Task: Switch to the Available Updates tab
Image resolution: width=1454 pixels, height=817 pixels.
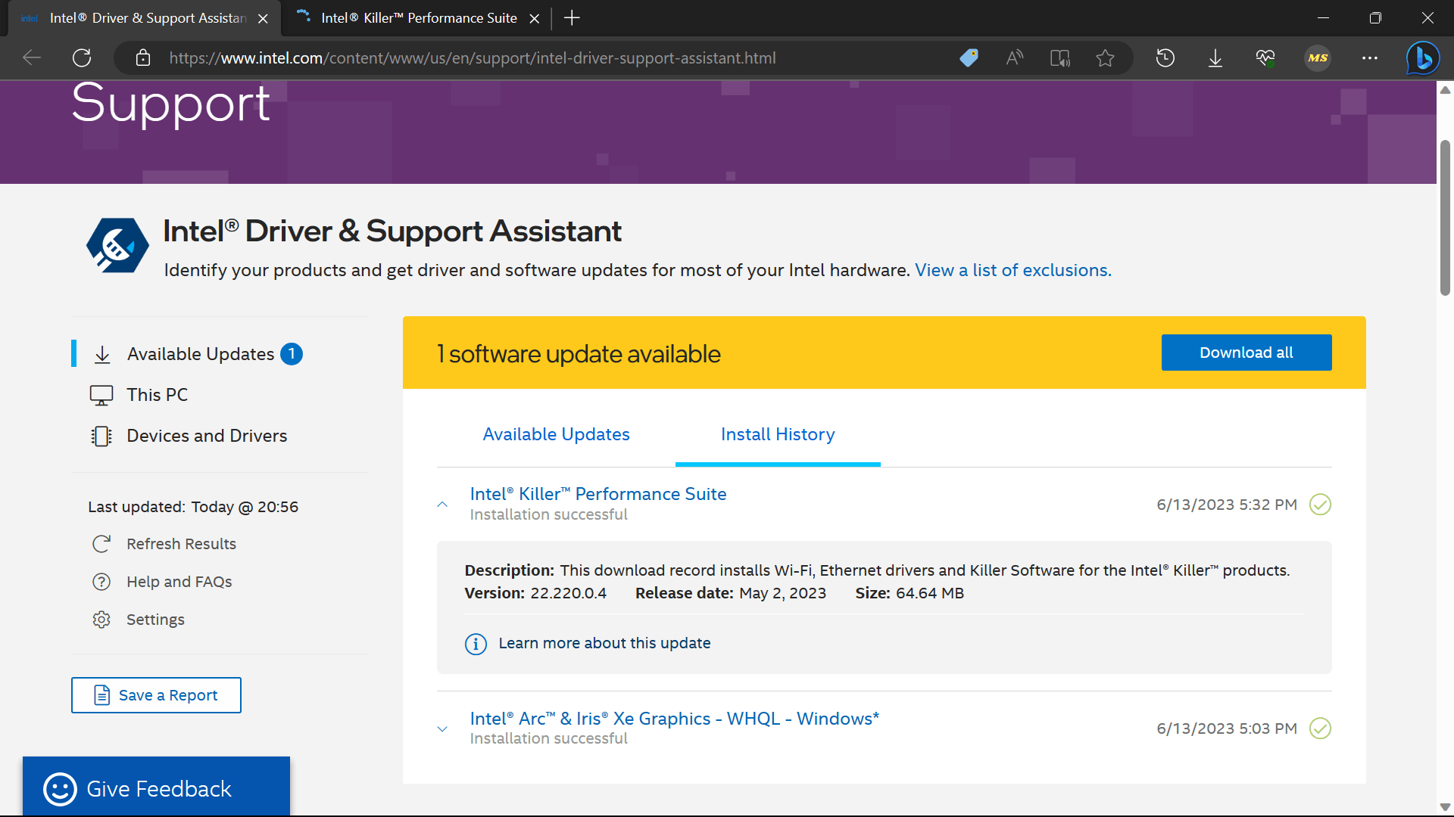Action: pyautogui.click(x=556, y=434)
